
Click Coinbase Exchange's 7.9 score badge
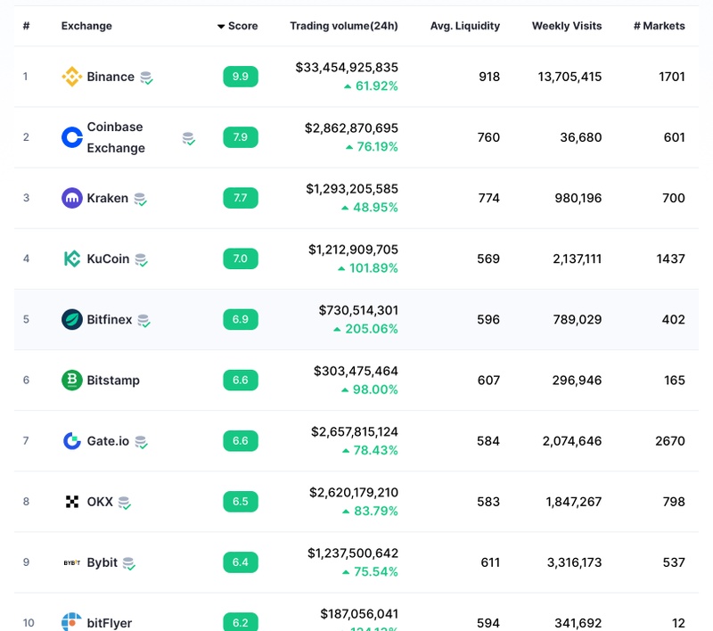click(241, 137)
